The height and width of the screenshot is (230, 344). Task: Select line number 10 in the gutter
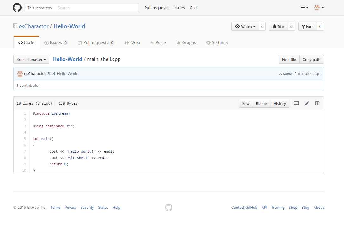[x=24, y=170]
